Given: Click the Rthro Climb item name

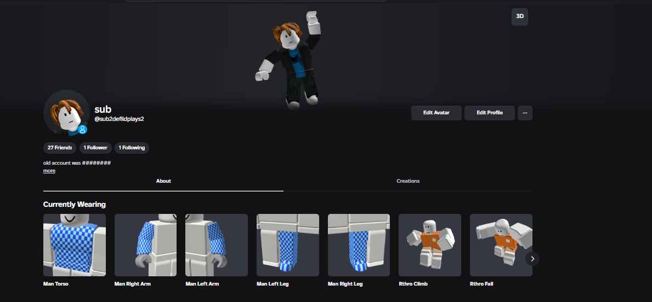Looking at the screenshot, I should coord(413,284).
